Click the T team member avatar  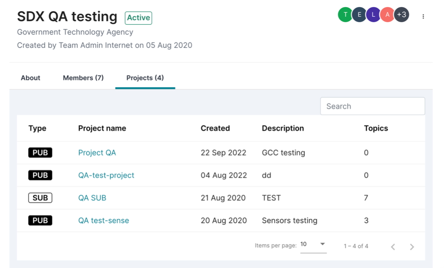pos(345,15)
